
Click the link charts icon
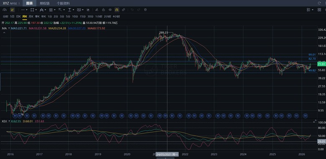point(123,10)
